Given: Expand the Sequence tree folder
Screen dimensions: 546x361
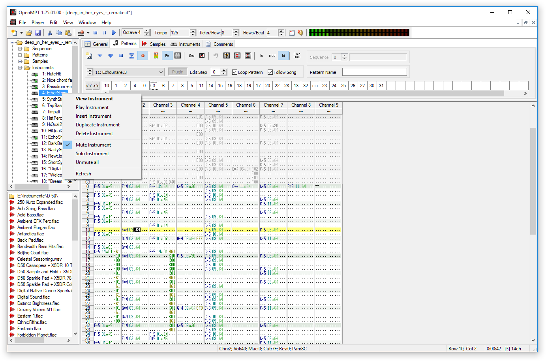Looking at the screenshot, I should click(x=20, y=49).
